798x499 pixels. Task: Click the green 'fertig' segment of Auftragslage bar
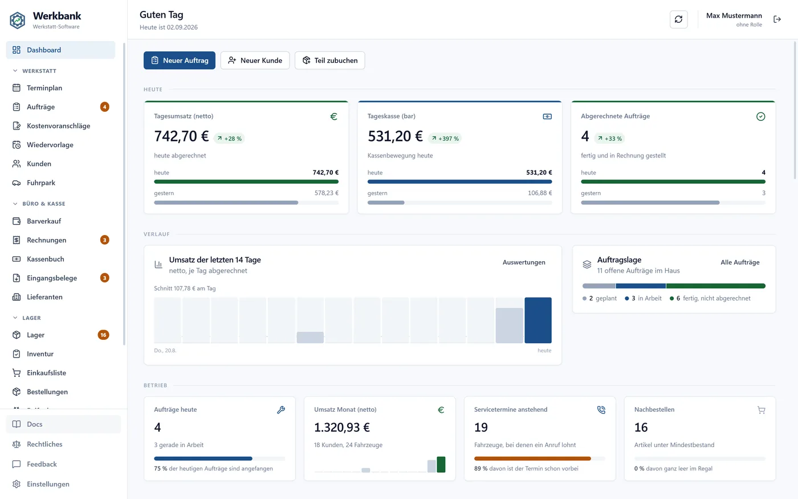pyautogui.click(x=716, y=286)
